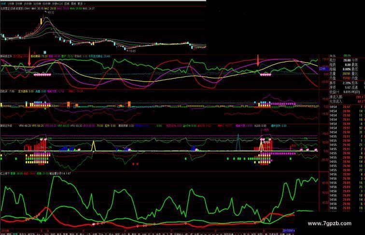The image size is (365, 235).
Task: Click the 十天主力持仓 20.49 value
Action: 99,56
